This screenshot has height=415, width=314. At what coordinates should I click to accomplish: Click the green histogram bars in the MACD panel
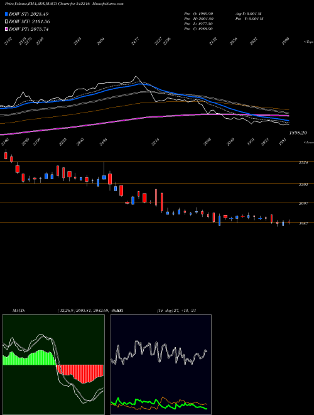pos(29,358)
